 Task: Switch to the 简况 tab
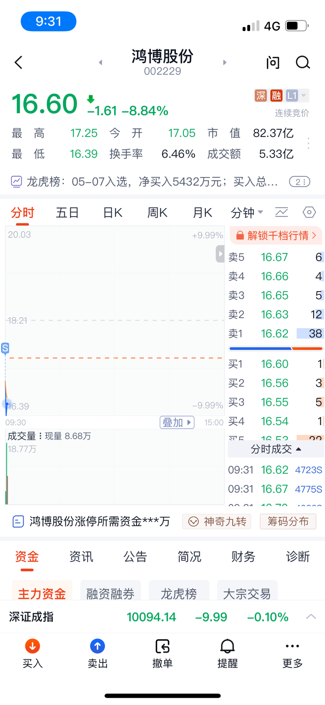click(x=189, y=557)
